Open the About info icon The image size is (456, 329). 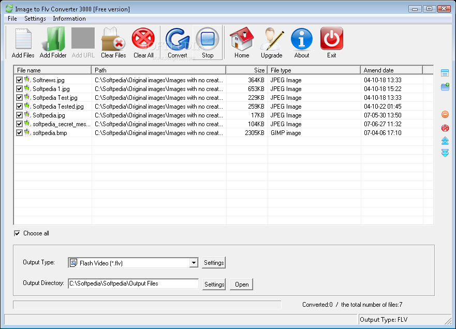pos(302,39)
